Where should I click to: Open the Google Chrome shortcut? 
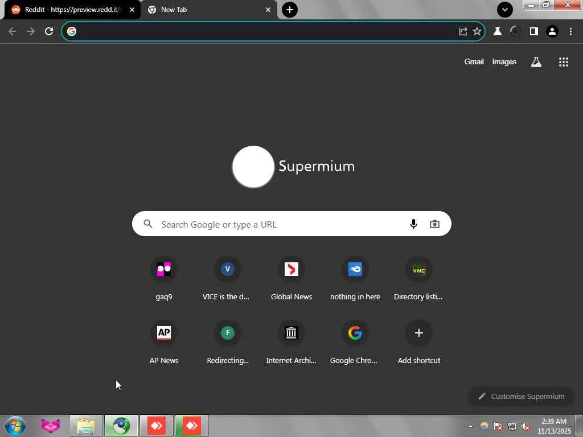355,343
